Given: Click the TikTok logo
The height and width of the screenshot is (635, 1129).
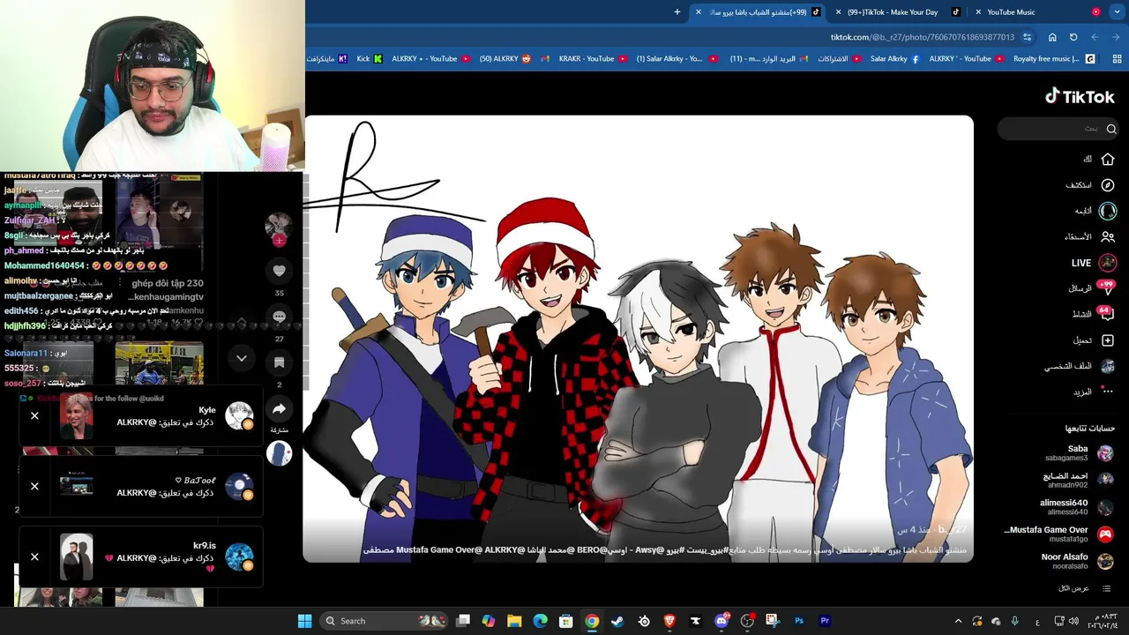Looking at the screenshot, I should click(x=1080, y=96).
